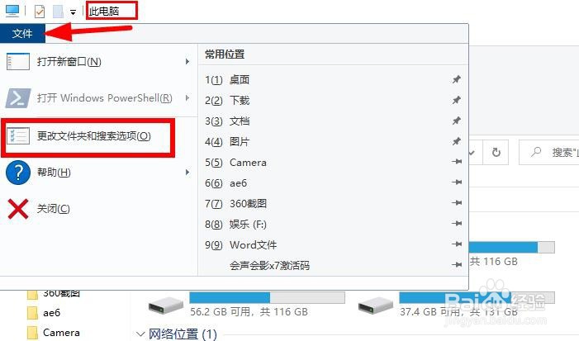Pin Camera to the frequent places list
The height and width of the screenshot is (341, 579).
point(457,162)
